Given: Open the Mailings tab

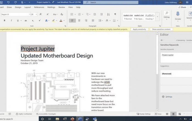Looking at the screenshot, I should 51,7.
